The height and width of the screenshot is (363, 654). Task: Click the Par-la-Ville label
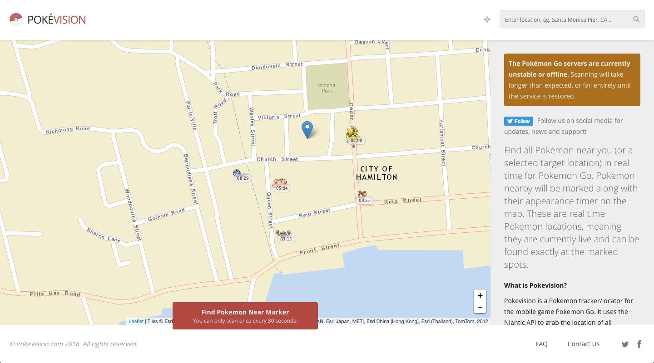click(x=191, y=116)
